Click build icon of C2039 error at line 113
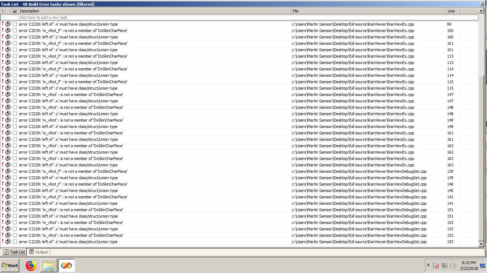 8,56
